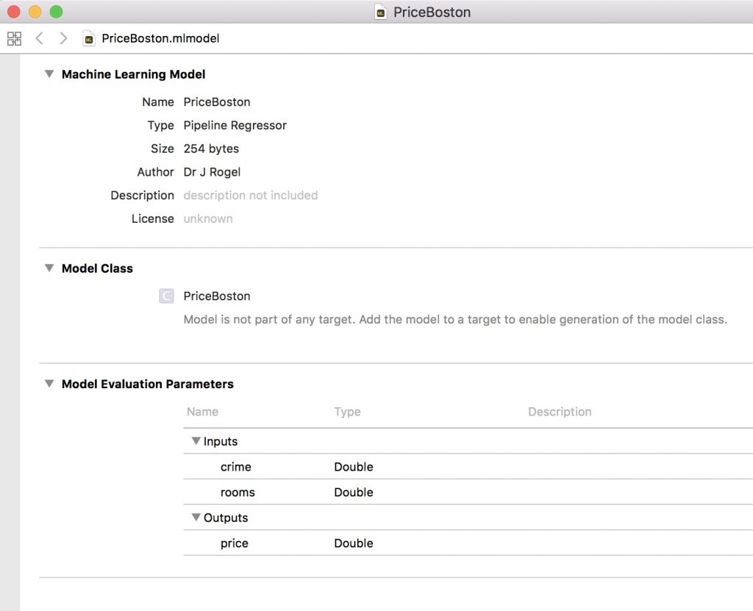Viewport: 753px width, 611px height.
Task: Select the price output row
Action: tap(235, 543)
